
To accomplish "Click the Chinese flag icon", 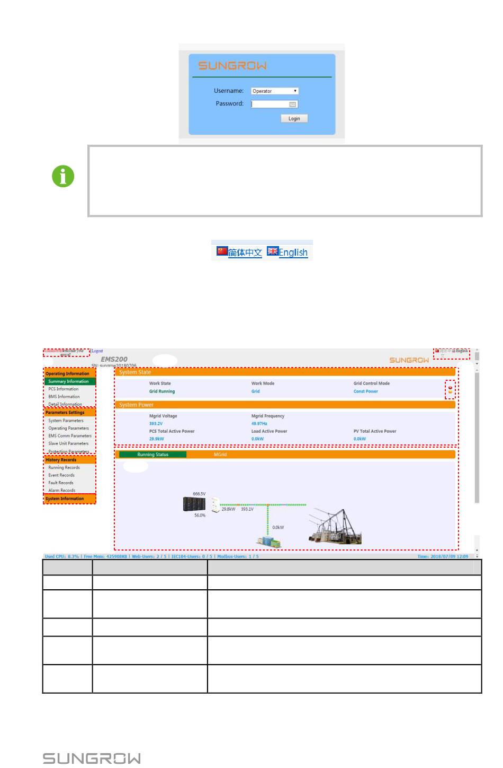I will (222, 251).
